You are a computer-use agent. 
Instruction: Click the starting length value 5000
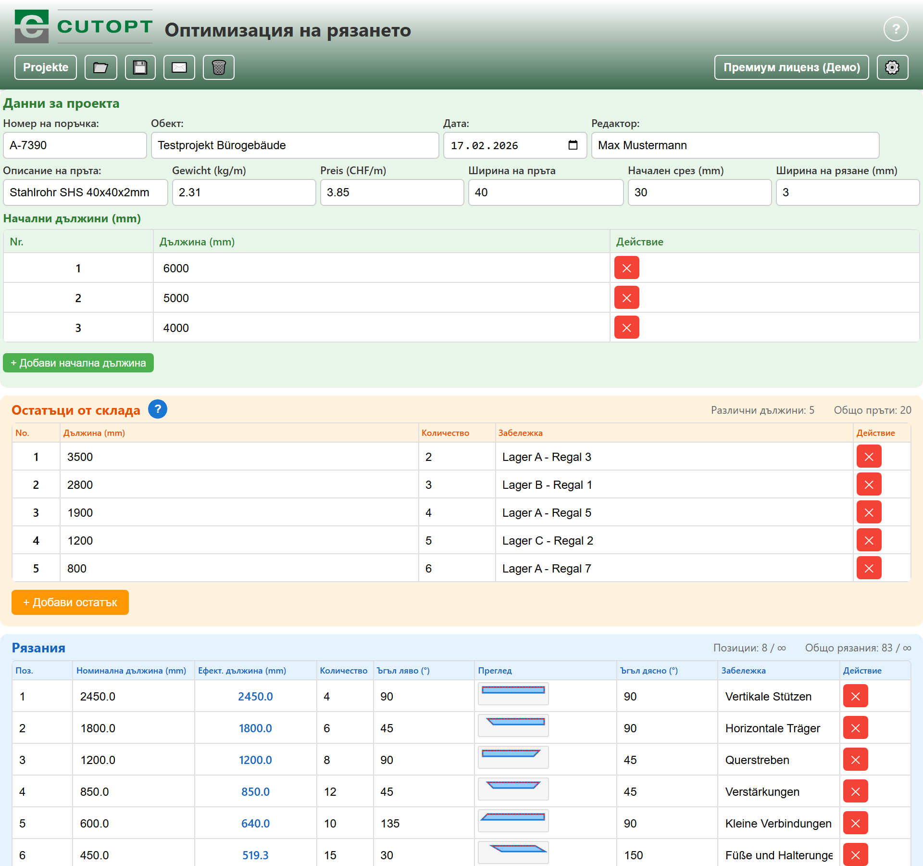point(176,298)
